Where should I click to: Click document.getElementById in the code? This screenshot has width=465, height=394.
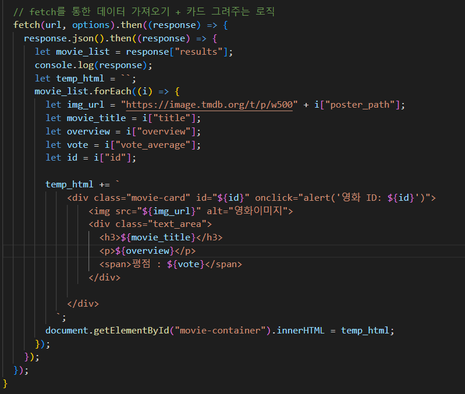click(107, 331)
